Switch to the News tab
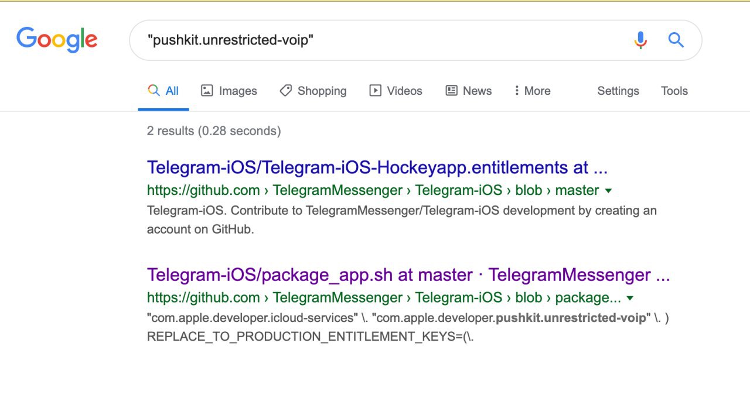This screenshot has width=750, height=415. [x=469, y=91]
